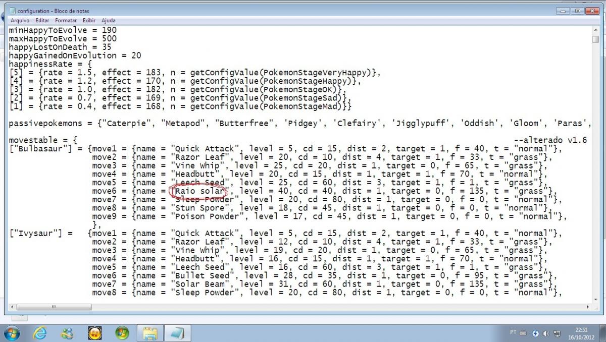Click "Caterpie" in the passivepokemons list
The height and width of the screenshot is (342, 606).
pos(129,124)
